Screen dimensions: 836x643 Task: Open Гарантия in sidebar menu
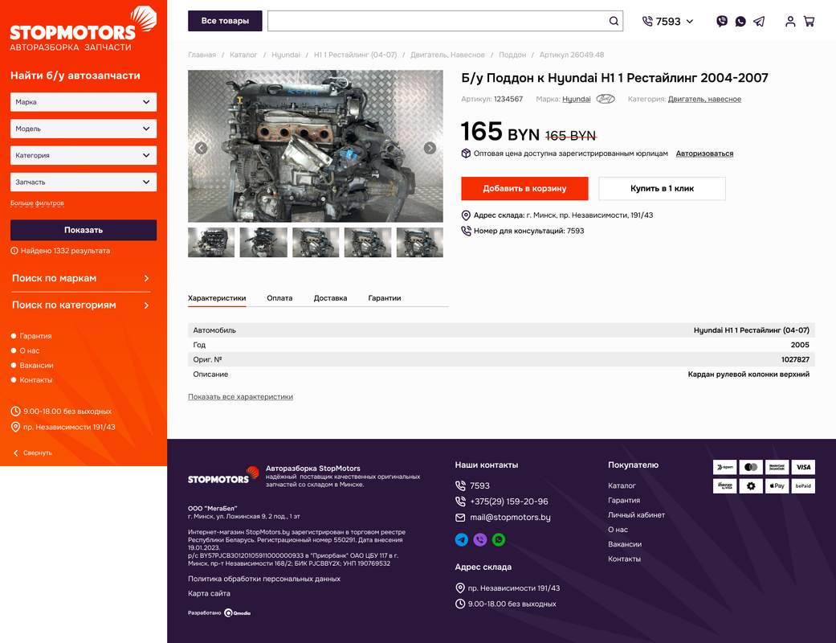pos(35,336)
